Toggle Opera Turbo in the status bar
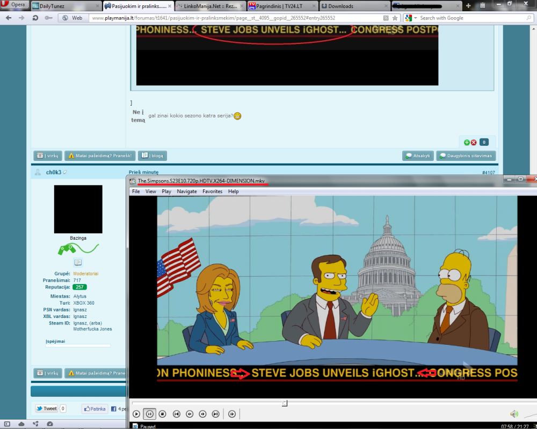The image size is (537, 429). [50, 424]
